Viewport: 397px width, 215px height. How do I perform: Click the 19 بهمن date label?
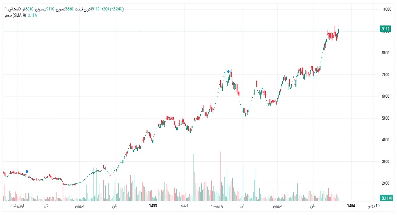tap(373, 206)
